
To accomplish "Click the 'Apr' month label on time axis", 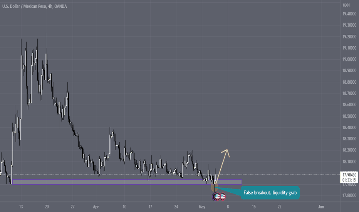I will click(96, 207).
